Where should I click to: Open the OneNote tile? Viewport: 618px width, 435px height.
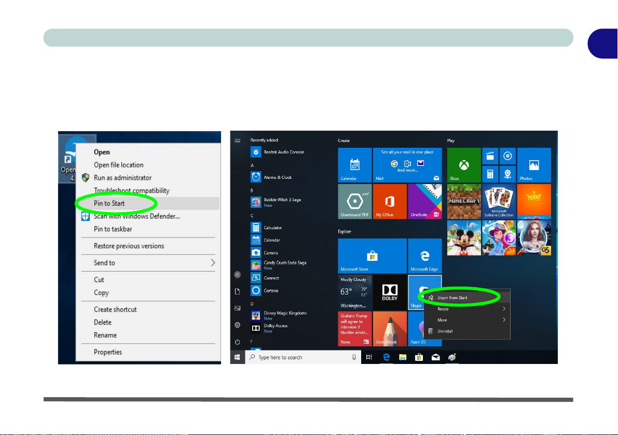[424, 201]
